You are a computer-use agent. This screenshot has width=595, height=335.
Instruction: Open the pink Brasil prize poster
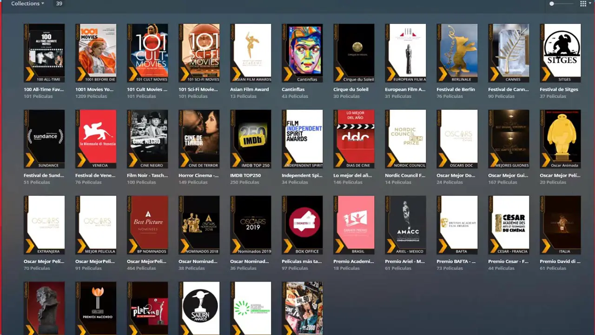pyautogui.click(x=354, y=225)
